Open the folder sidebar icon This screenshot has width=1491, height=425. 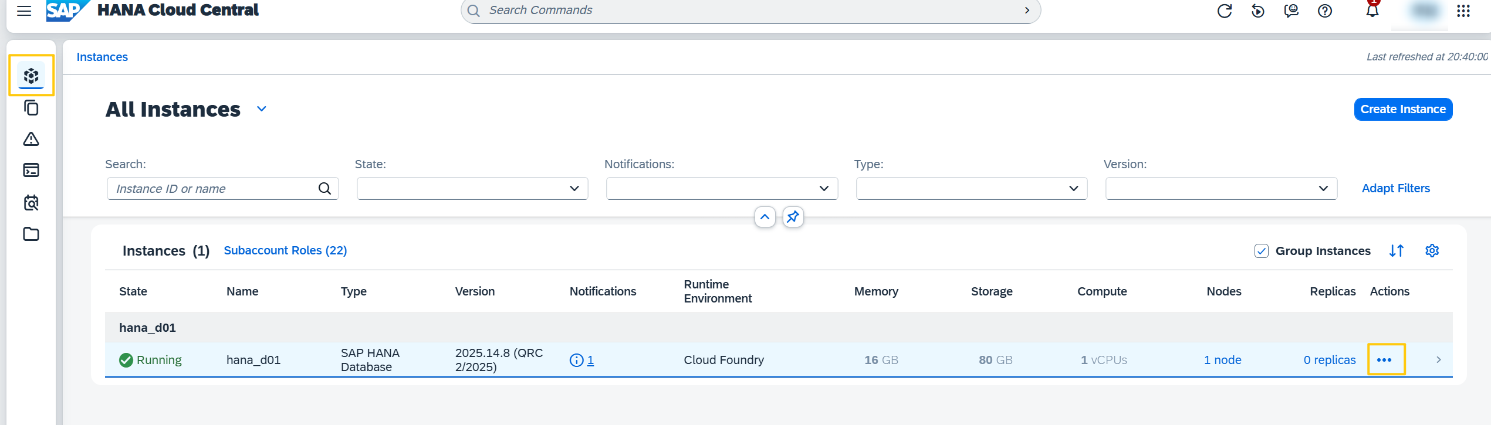pyautogui.click(x=31, y=234)
